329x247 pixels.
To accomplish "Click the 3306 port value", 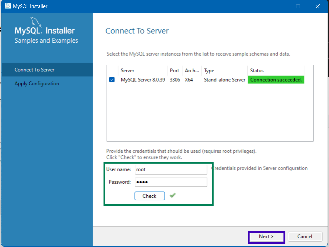I will click(175, 80).
